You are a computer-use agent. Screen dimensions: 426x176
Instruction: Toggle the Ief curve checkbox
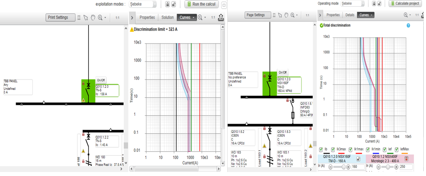[x=385, y=150]
